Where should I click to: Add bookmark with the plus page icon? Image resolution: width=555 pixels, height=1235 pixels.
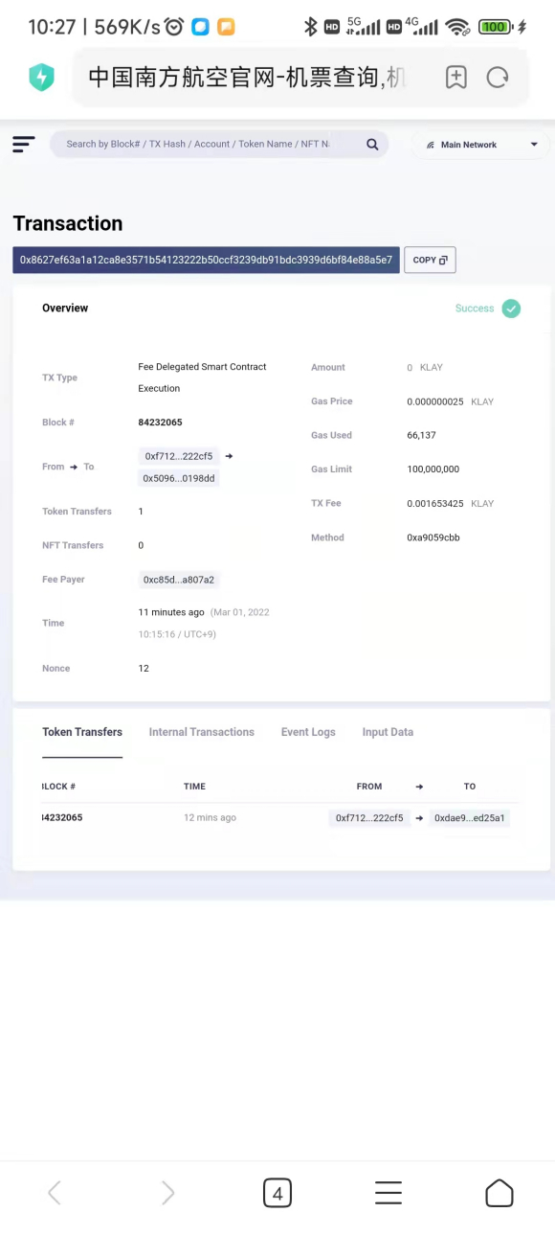coord(455,78)
